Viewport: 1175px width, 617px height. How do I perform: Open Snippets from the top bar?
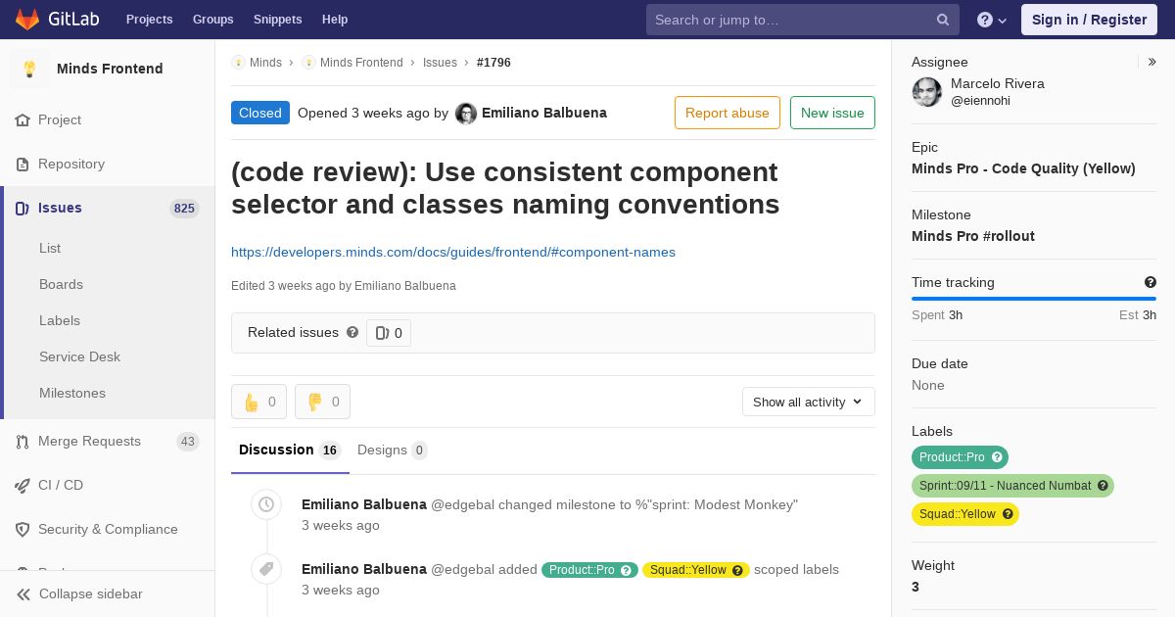click(x=278, y=20)
